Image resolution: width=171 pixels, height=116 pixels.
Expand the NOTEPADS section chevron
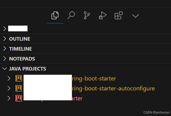5,58
